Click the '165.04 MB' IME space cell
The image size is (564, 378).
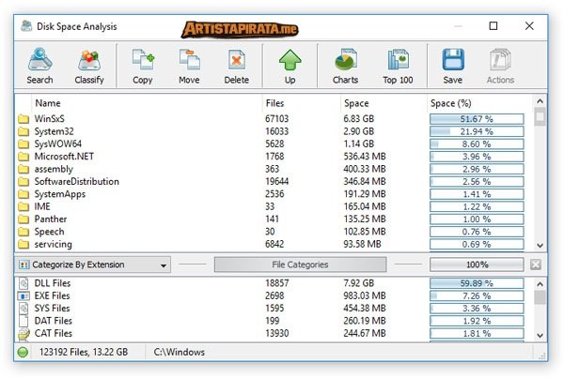tap(365, 206)
